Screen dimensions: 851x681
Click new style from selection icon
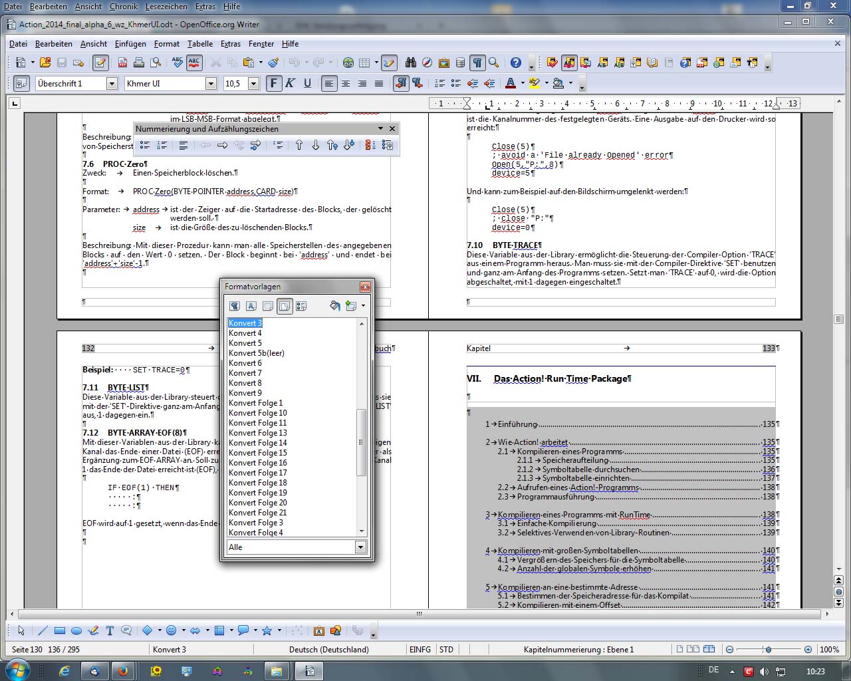point(350,306)
